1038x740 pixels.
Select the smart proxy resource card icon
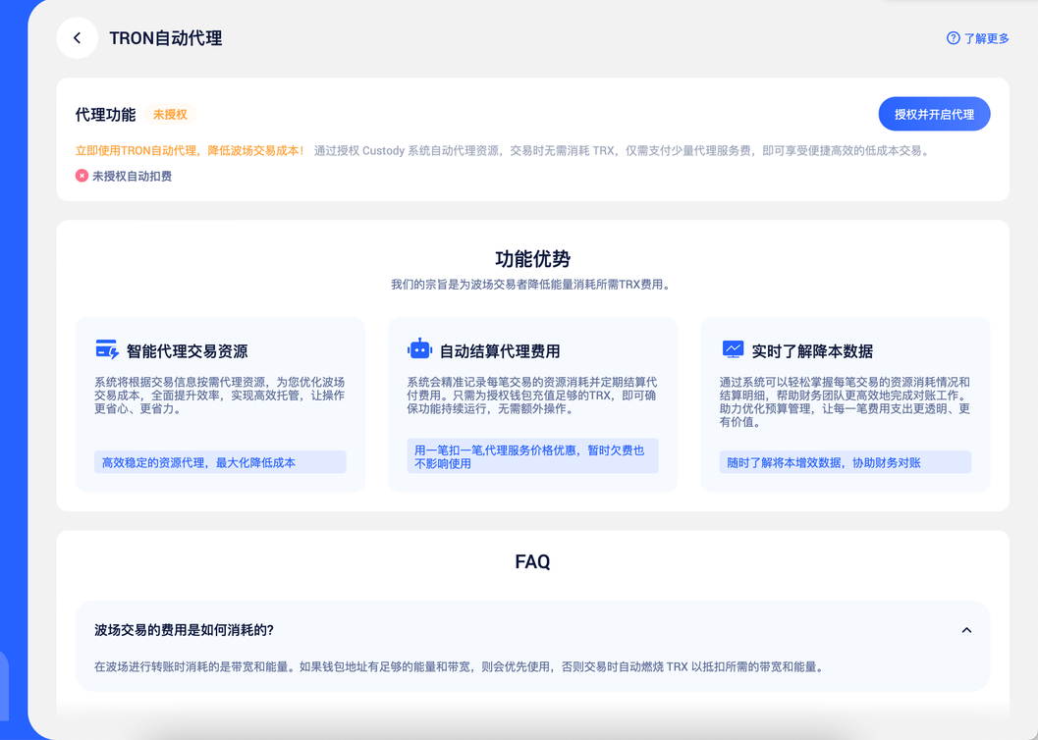106,346
